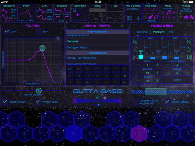
Task: Jump to the pattern end
Action: (190, 57)
